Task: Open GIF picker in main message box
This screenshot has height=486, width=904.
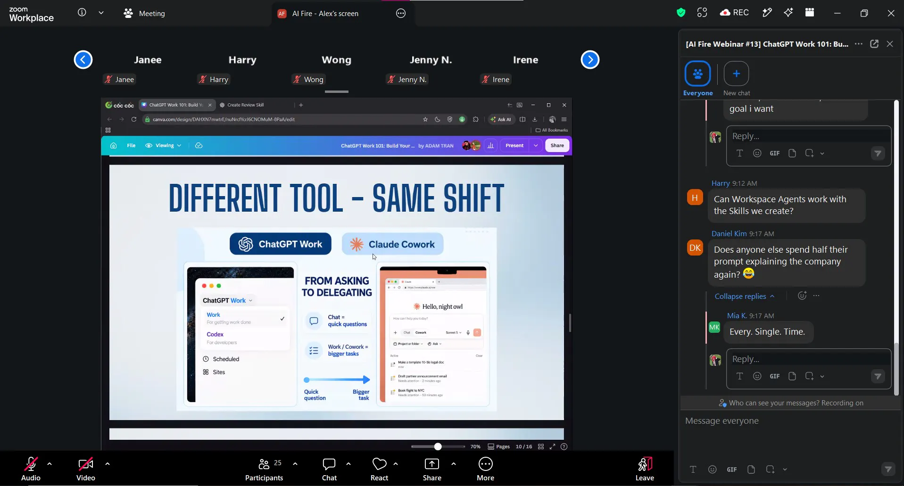Action: tap(732, 470)
